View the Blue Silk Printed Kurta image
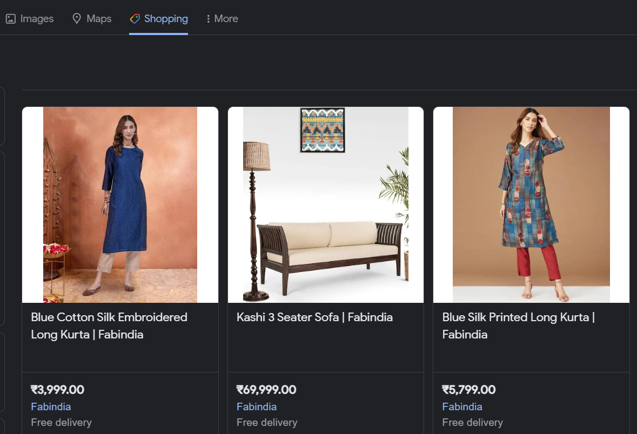This screenshot has width=637, height=434. [x=531, y=204]
